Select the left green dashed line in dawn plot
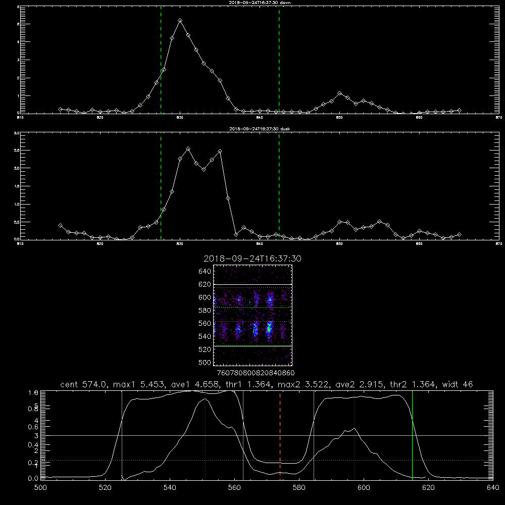 coord(161,60)
